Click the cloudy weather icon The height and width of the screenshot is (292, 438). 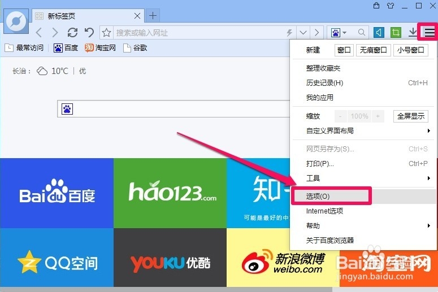[42, 71]
